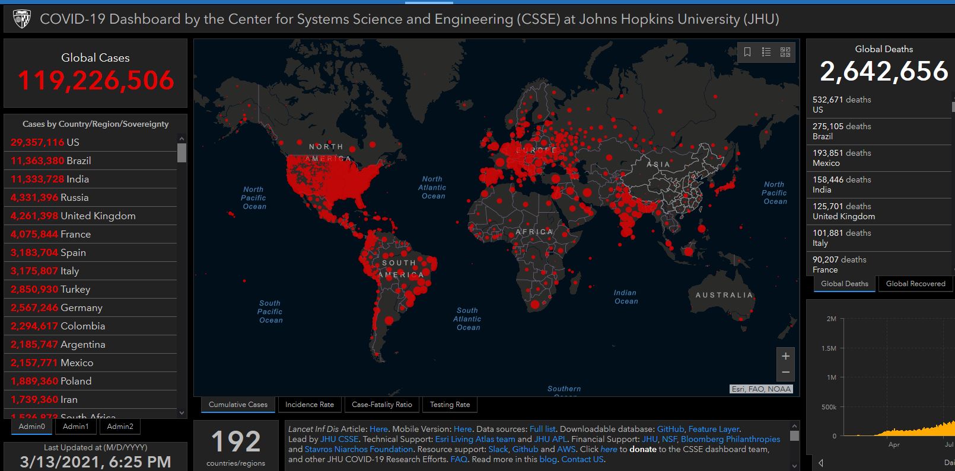Viewport: 955px width, 471px height.
Task: Zoom in on the map with plus
Action: (785, 356)
